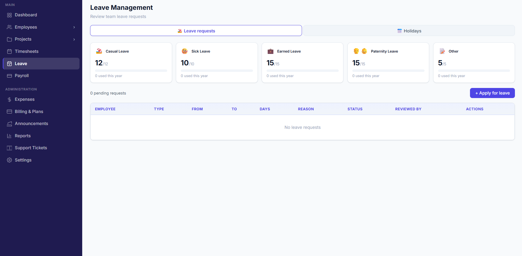Click the Earned Leave briefcase icon
This screenshot has width=522, height=256.
(270, 51)
